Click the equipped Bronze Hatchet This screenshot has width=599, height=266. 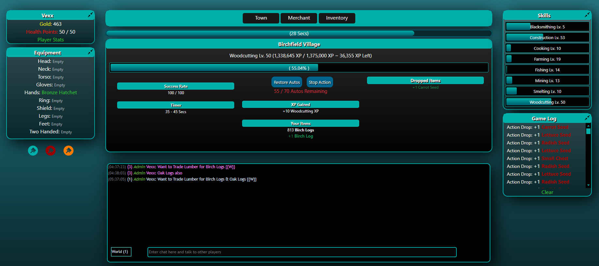pyautogui.click(x=59, y=93)
